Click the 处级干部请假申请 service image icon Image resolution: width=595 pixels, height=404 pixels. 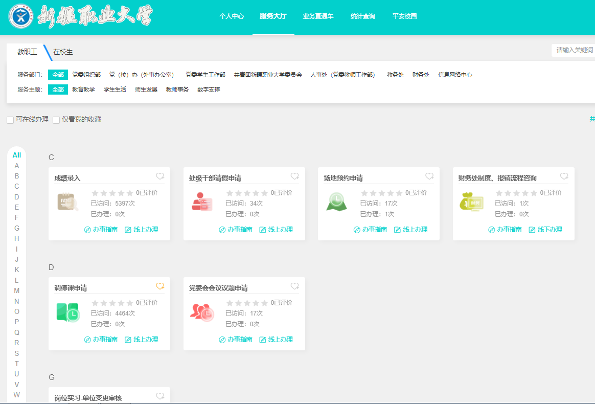[202, 202]
